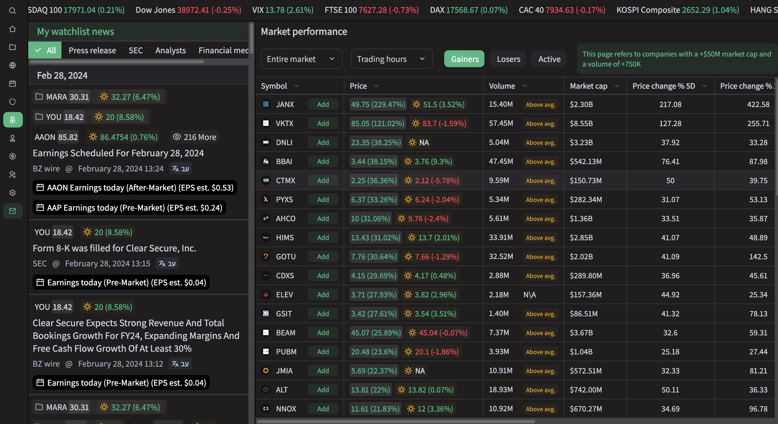This screenshot has width=778, height=424.
Task: Click the VIX 13.78 ticker in top bar
Action: coord(283,10)
